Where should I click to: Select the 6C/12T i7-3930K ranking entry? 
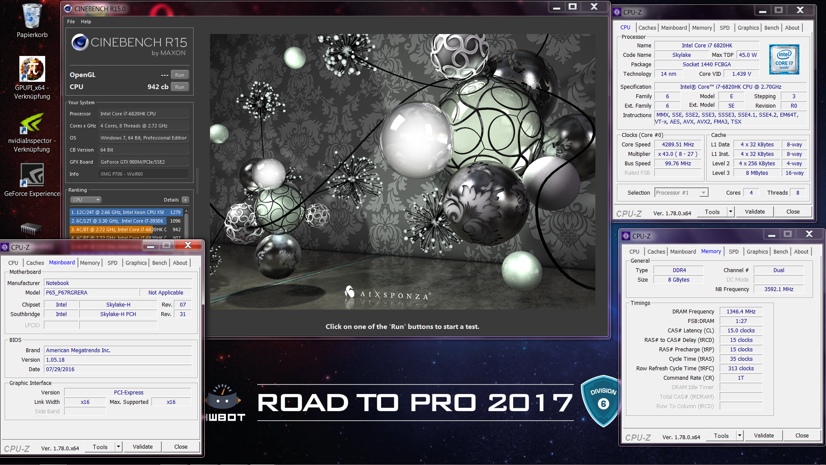(126, 221)
